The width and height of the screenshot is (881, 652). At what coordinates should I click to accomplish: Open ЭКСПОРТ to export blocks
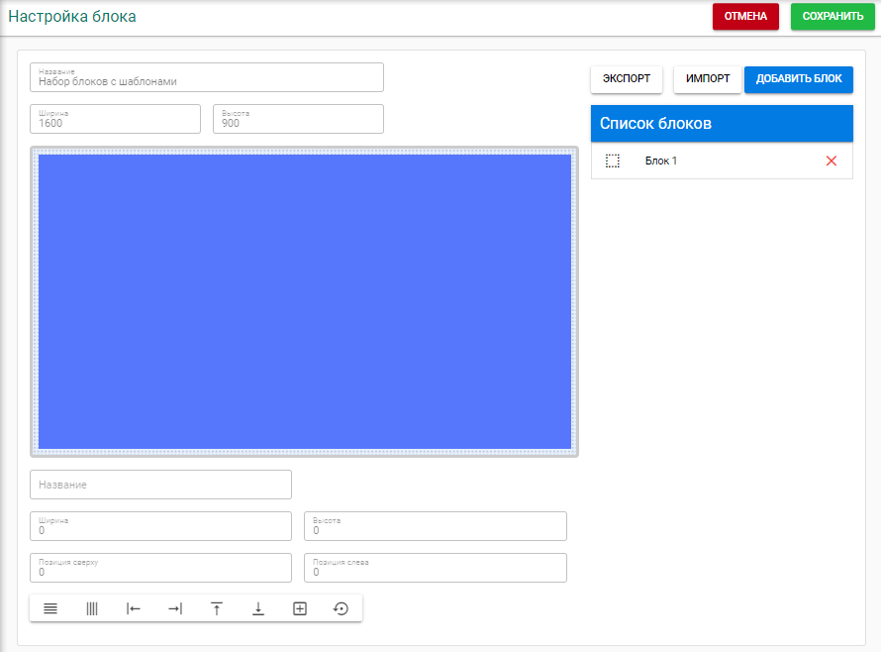pos(627,79)
